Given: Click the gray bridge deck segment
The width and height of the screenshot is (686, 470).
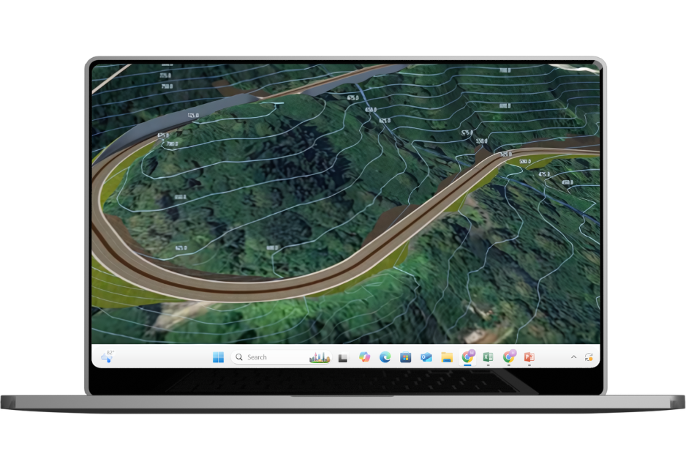Looking at the screenshot, I should 183,119.
